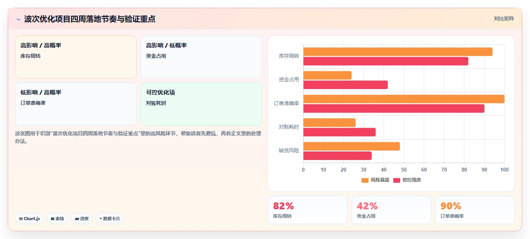Click the x-axis tick labeled 100
530x239 pixels.
click(504, 170)
